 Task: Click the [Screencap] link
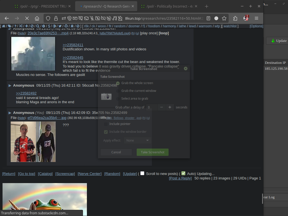(x=65, y=174)
